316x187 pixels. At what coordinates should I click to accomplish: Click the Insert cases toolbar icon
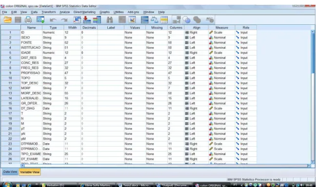click(x=122, y=20)
